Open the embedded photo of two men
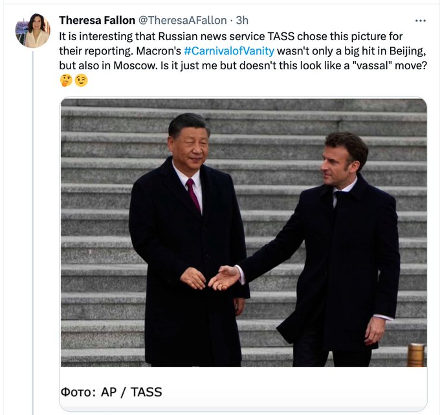 click(243, 232)
